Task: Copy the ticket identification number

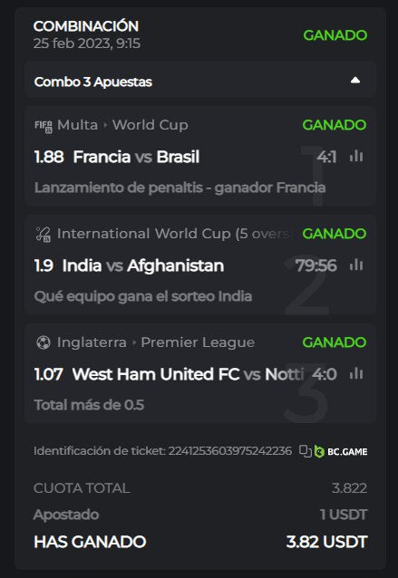Action: click(x=306, y=451)
